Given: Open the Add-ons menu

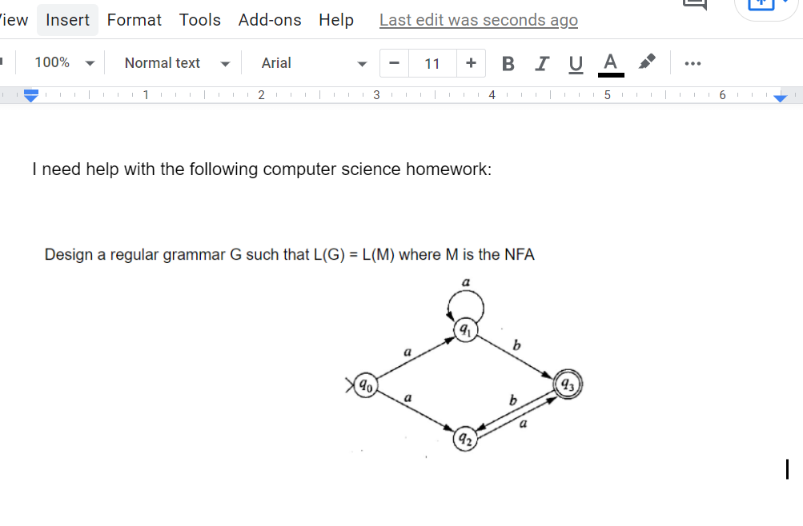Looking at the screenshot, I should pyautogui.click(x=269, y=19).
